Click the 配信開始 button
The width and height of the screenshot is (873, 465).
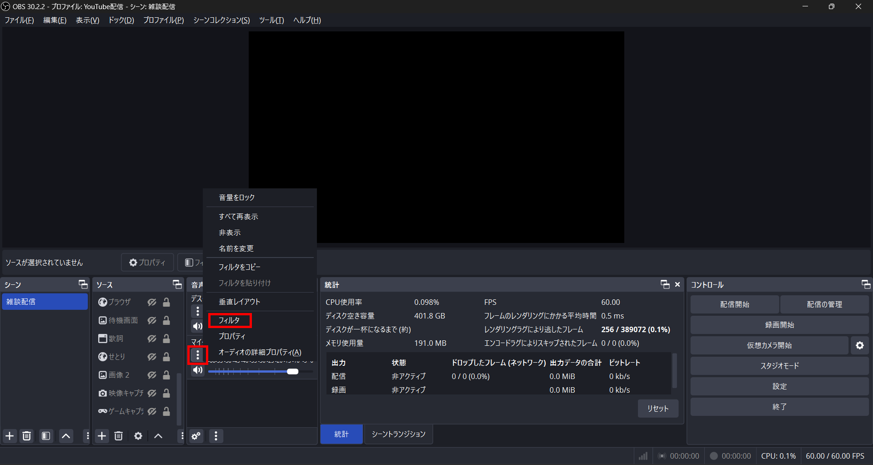click(735, 304)
